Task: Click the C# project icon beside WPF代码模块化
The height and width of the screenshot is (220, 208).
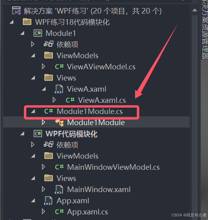Action: (38, 134)
